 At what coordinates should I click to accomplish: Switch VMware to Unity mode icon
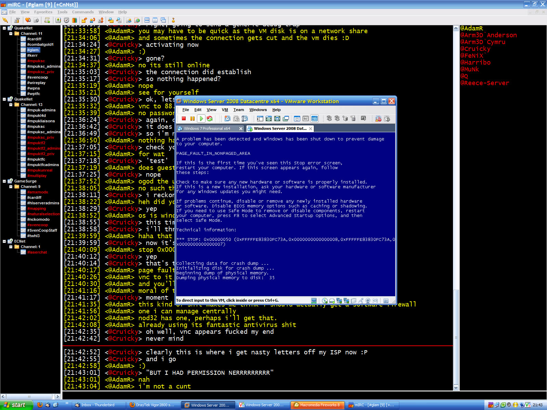(x=286, y=119)
